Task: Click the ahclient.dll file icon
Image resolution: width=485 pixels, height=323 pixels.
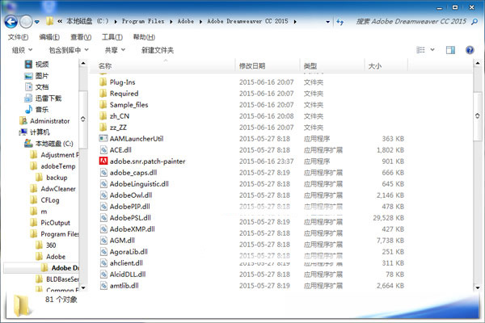Action: coord(103,263)
